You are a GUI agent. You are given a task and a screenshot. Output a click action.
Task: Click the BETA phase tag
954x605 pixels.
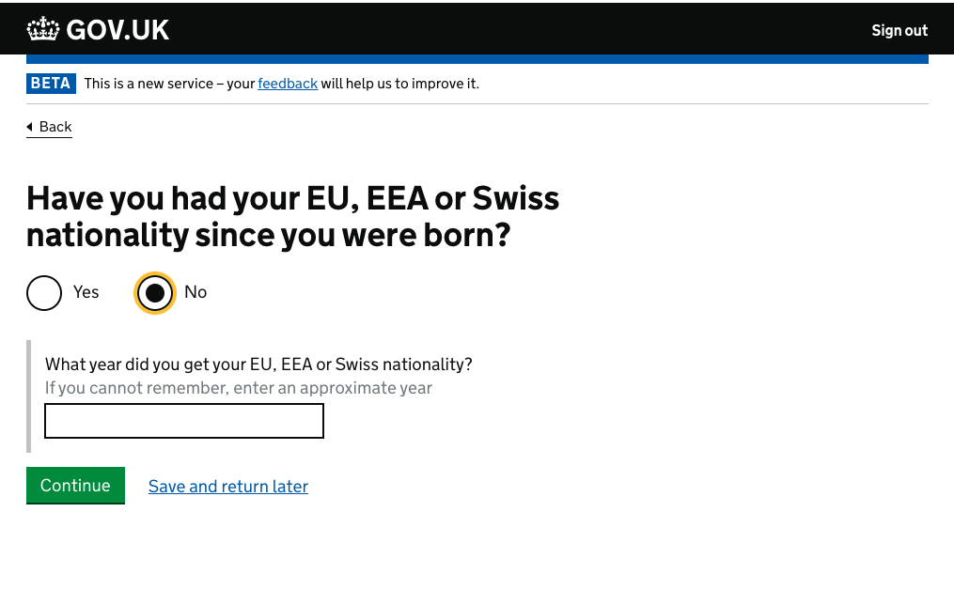[x=51, y=84]
